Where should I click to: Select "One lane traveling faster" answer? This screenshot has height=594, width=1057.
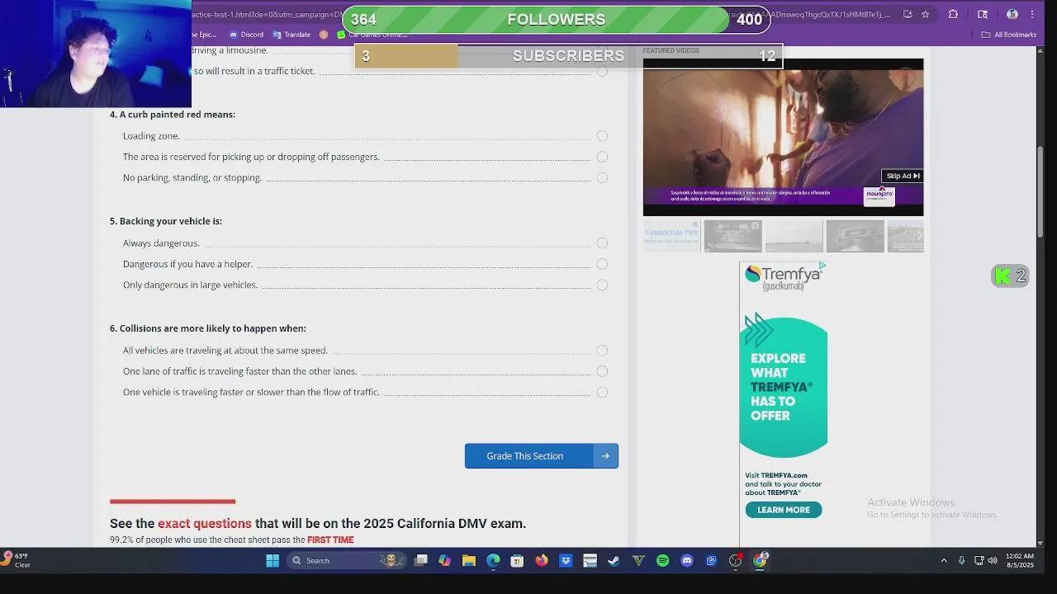click(x=602, y=371)
